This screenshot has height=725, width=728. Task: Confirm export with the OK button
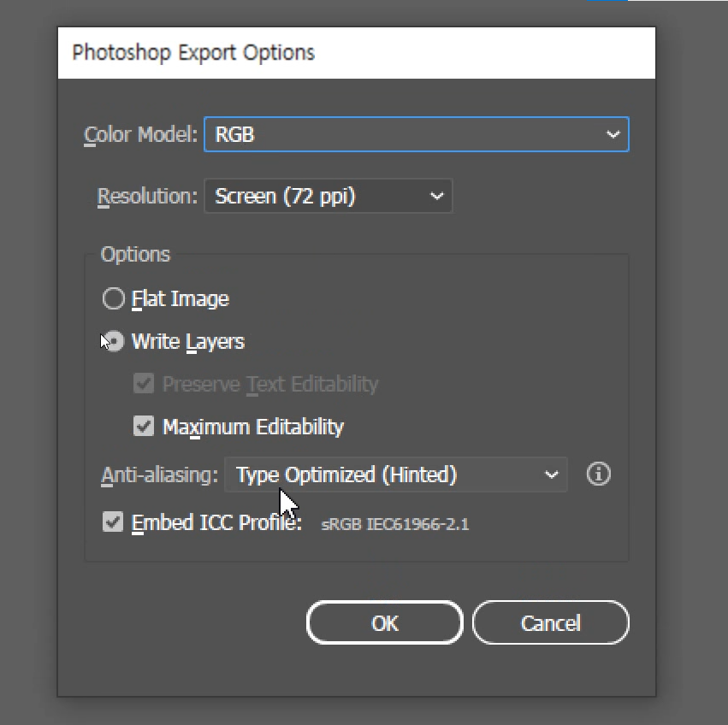(384, 623)
